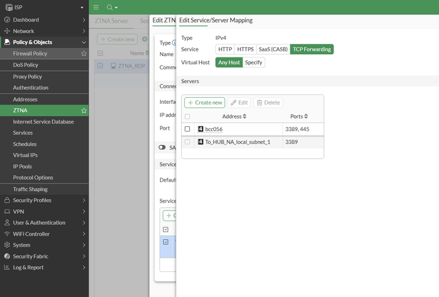Viewport: 439px width, 297px height.
Task: Click the To_HUB_NA_local_subnet_1 address icon
Action: (201, 142)
